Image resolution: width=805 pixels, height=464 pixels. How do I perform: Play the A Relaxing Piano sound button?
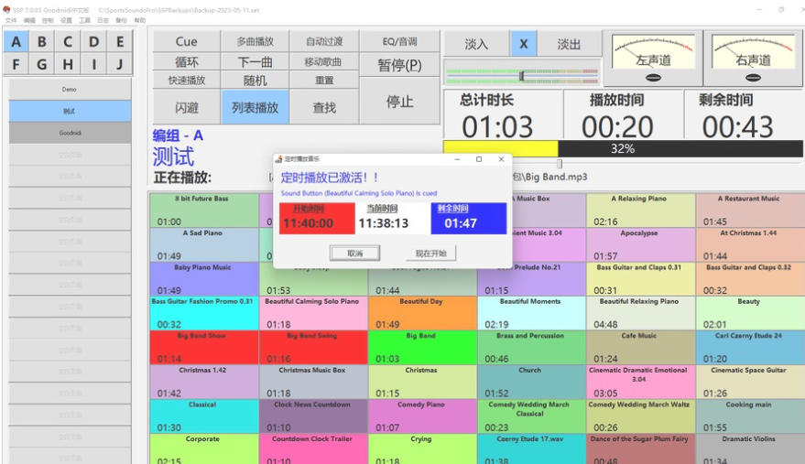point(641,210)
